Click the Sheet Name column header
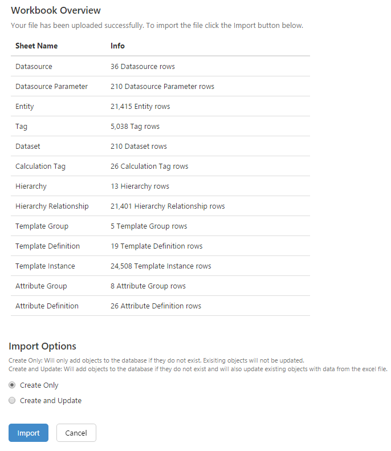Screen dimensions: 391x451 (36, 46)
